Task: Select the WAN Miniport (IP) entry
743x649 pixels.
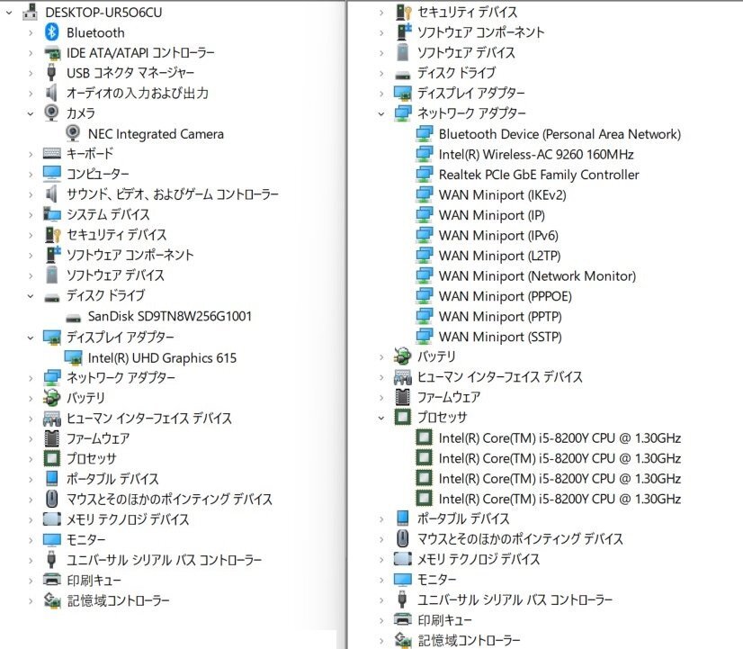Action: coord(491,215)
